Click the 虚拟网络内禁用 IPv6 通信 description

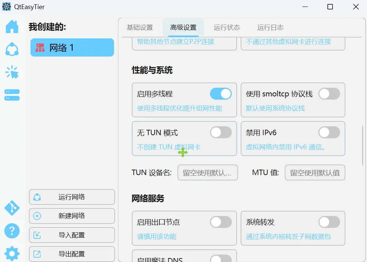pos(285,147)
